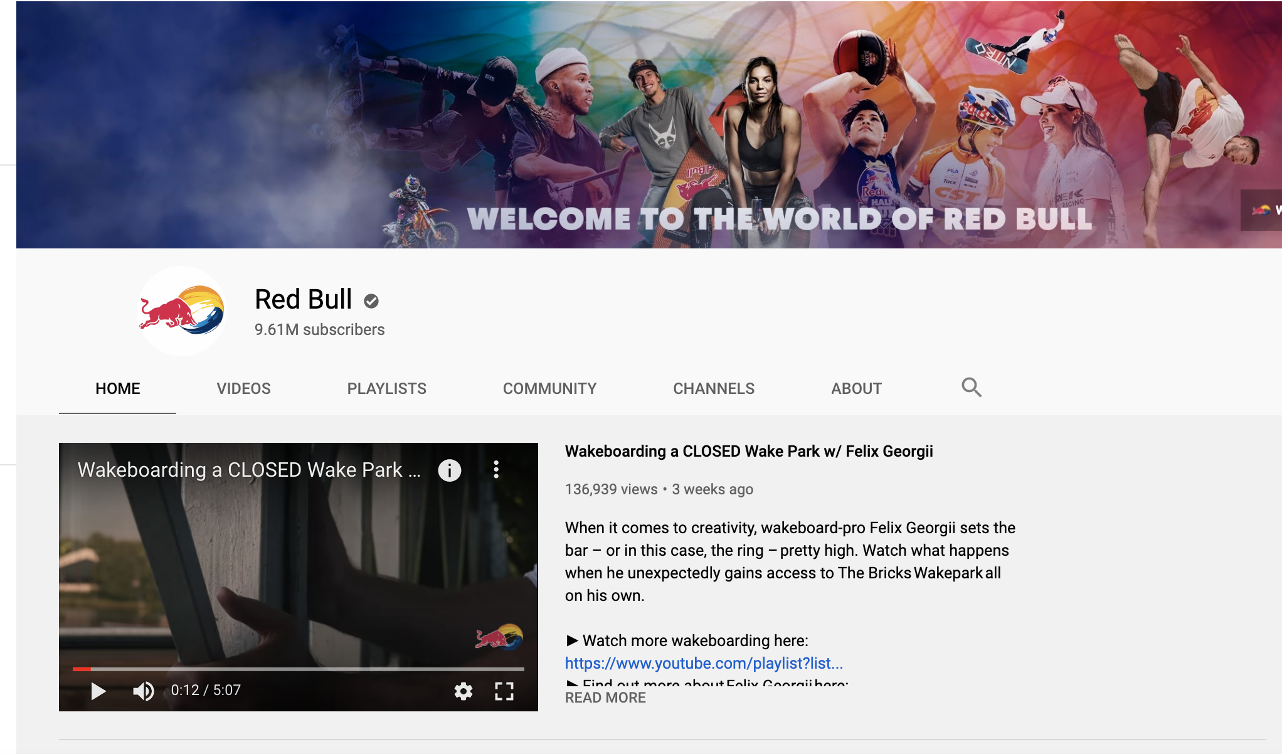Click the verified checkmark badge beside Red Bull
The width and height of the screenshot is (1282, 754).
(x=371, y=301)
